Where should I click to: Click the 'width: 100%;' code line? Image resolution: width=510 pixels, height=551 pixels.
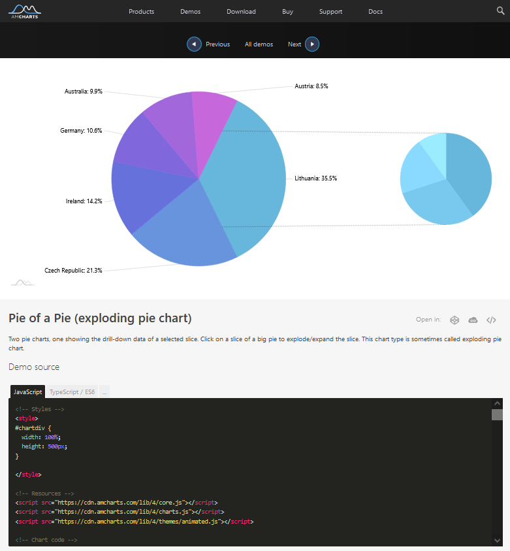[x=41, y=437]
